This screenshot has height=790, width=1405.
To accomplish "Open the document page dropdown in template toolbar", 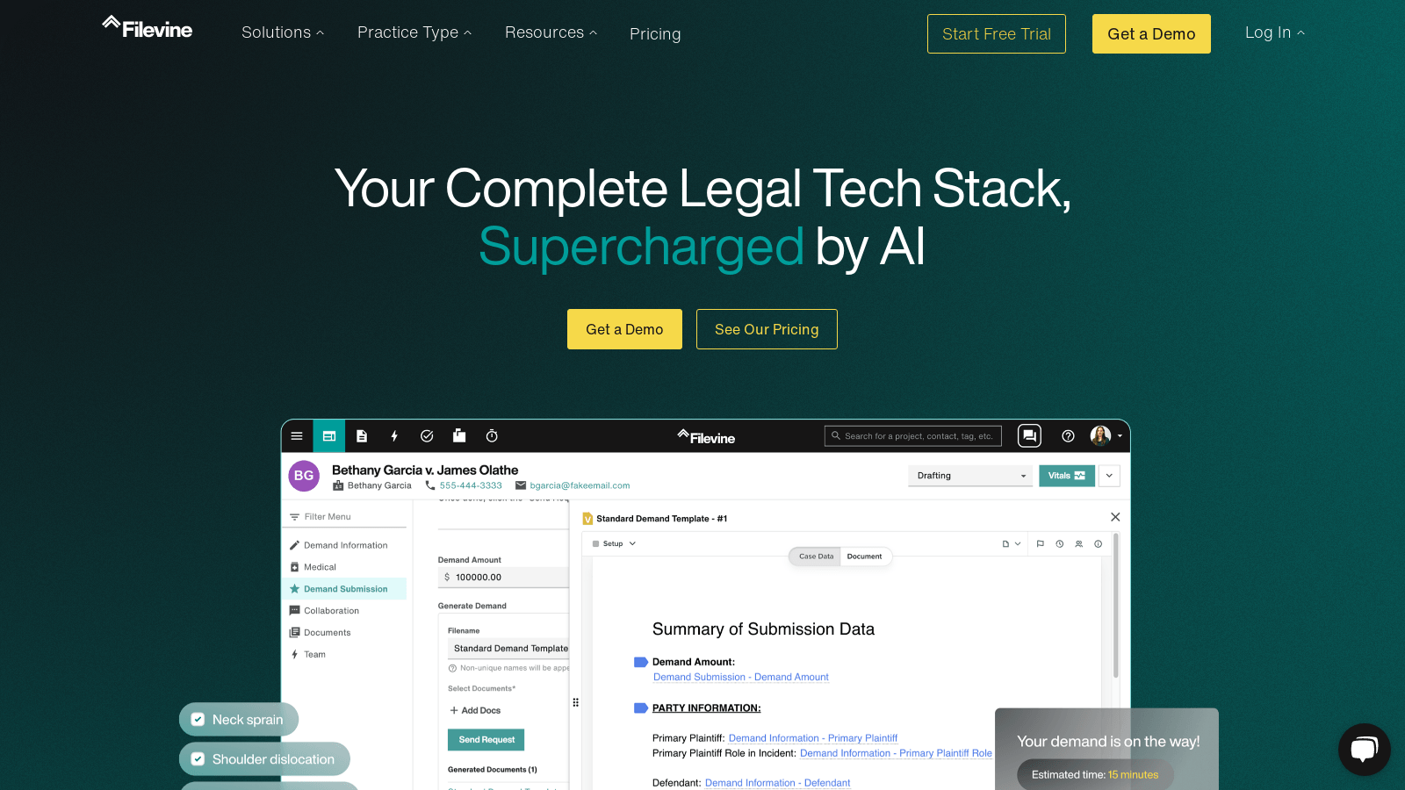I will pyautogui.click(x=1012, y=544).
